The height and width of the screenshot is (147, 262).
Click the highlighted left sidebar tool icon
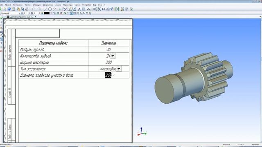tap(2, 39)
